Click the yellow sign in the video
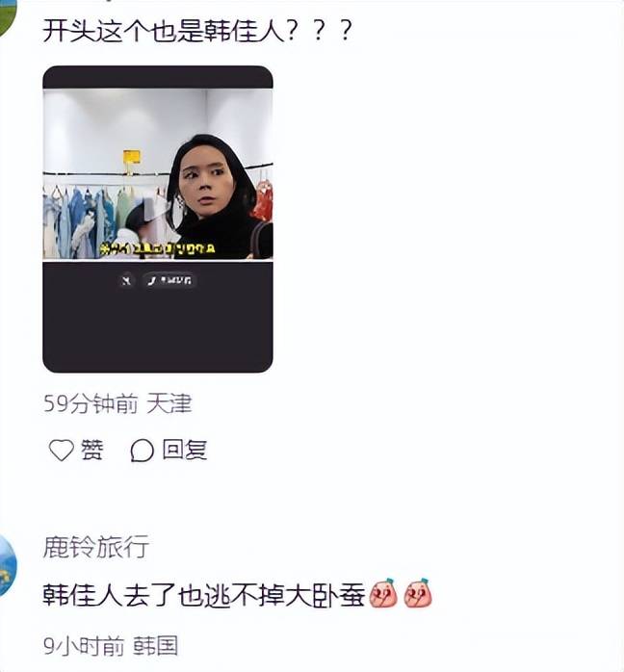 point(132,157)
